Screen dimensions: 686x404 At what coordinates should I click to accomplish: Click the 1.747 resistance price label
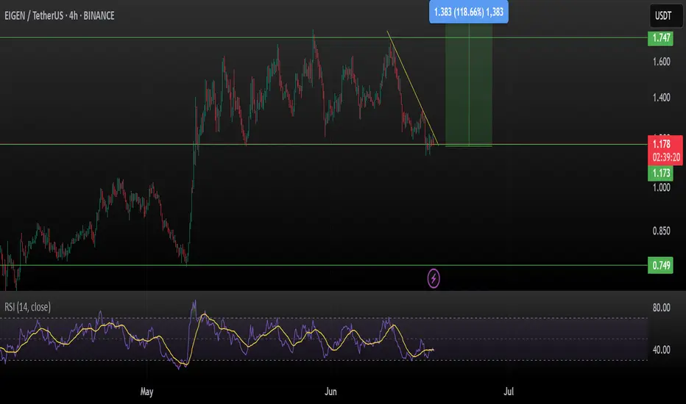(661, 38)
